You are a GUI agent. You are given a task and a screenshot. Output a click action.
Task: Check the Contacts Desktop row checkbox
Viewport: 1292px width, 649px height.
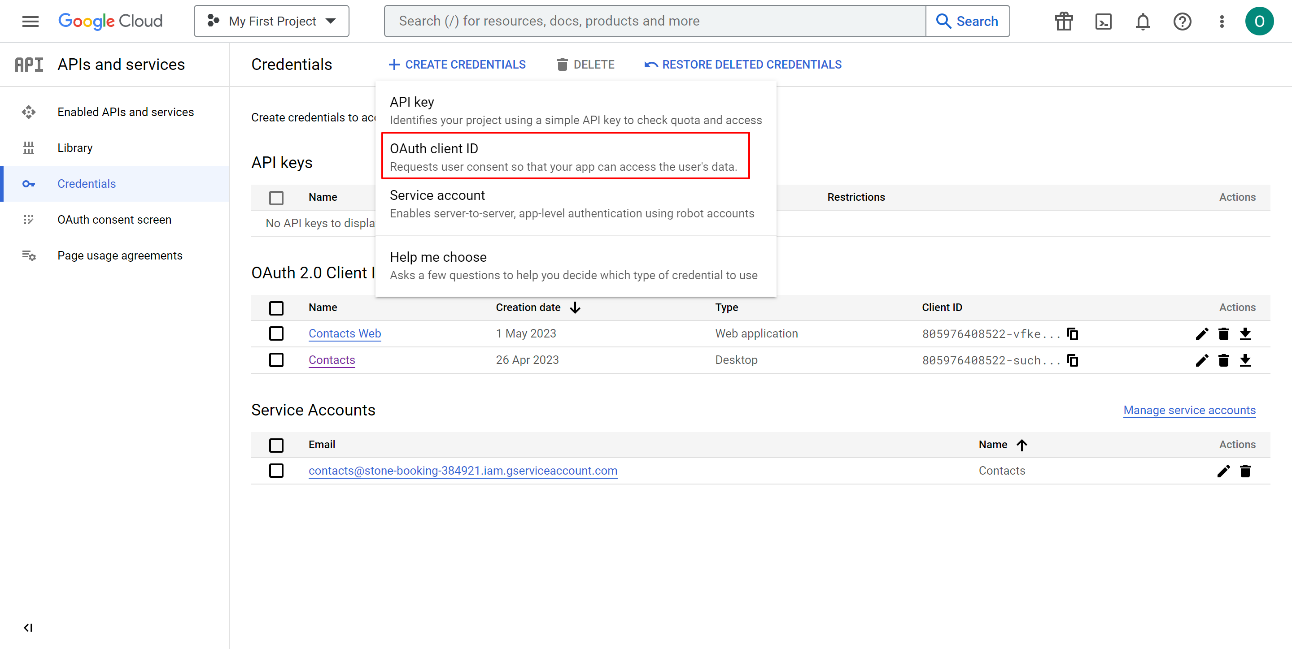(276, 360)
